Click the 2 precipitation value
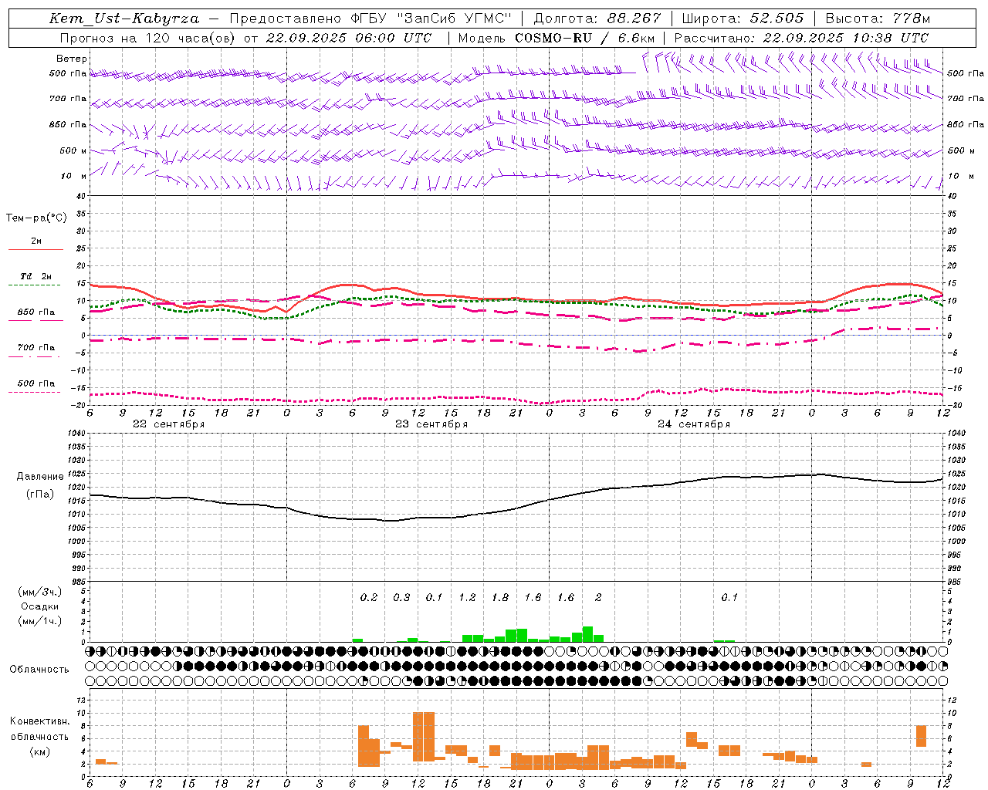Screen dimensions: 988x790 [598, 598]
